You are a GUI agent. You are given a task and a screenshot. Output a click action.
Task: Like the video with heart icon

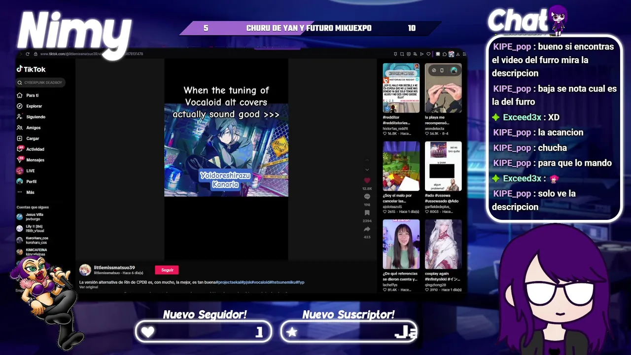click(367, 181)
